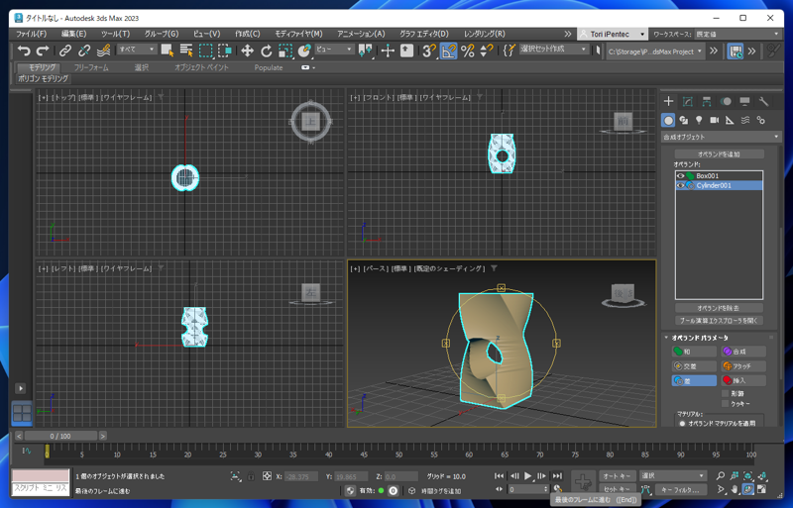Select the Space Warps category icon
This screenshot has height=508, width=793.
coord(745,120)
